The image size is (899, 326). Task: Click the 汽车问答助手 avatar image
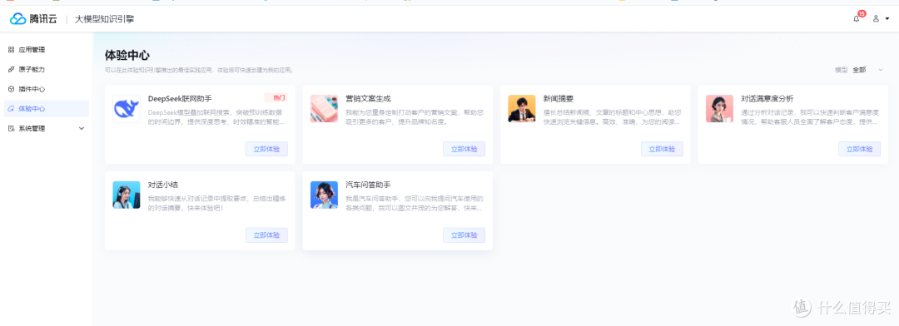click(324, 195)
